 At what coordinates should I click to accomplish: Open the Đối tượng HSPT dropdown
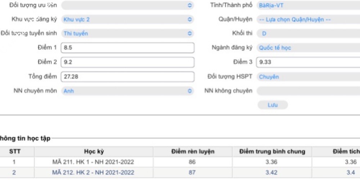(x=308, y=77)
